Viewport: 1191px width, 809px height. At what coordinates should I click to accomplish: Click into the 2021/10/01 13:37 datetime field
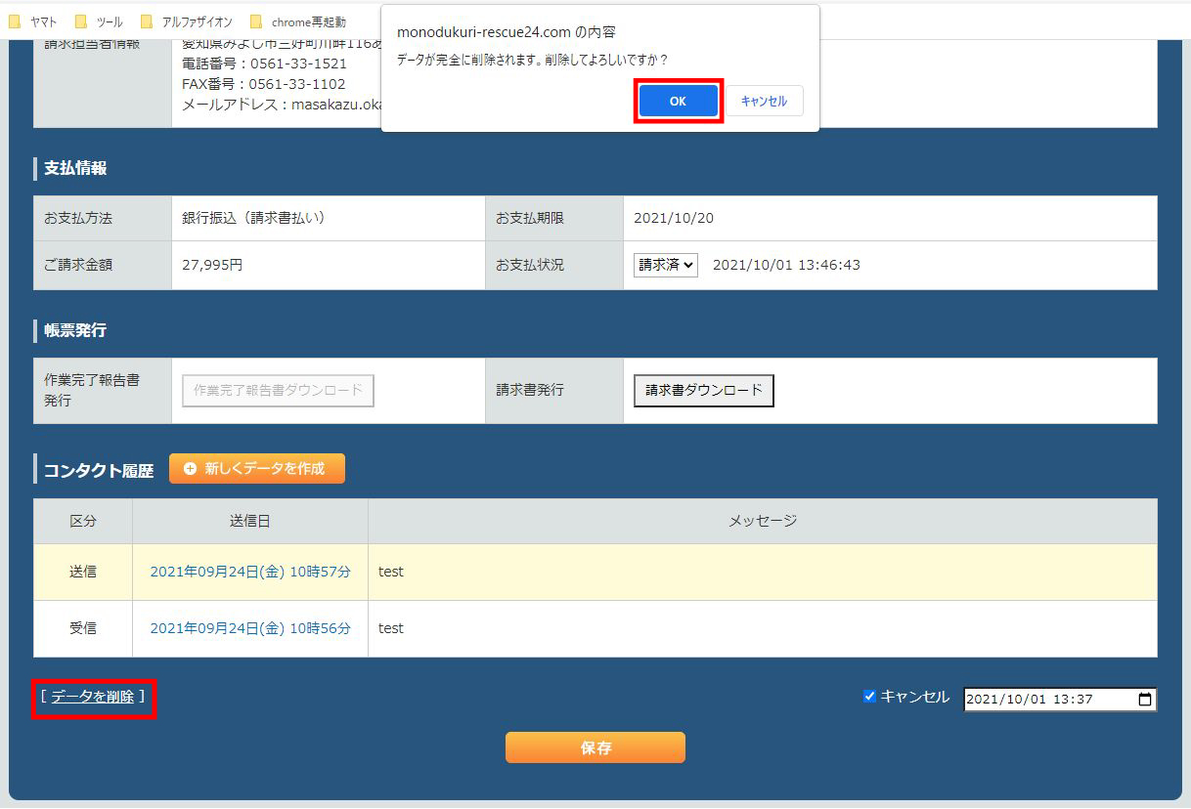[1037, 700]
